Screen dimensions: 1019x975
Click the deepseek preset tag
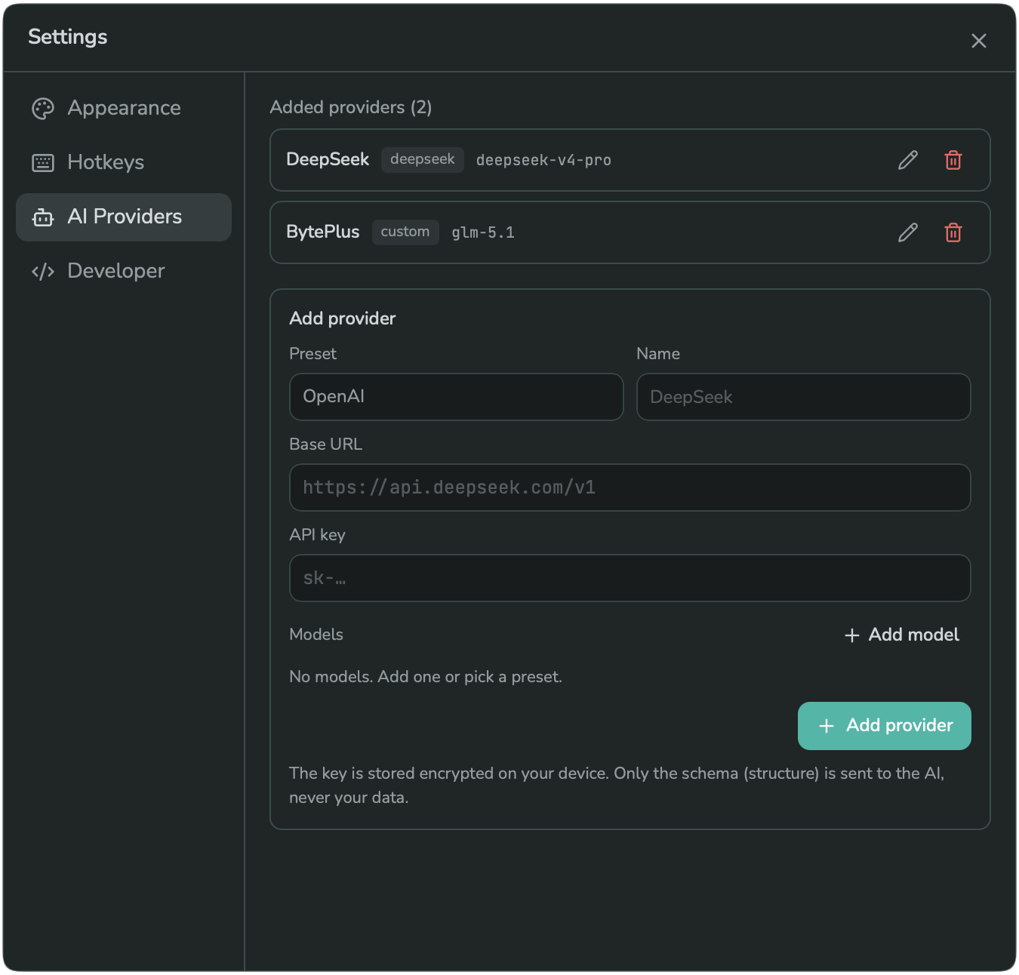click(423, 160)
